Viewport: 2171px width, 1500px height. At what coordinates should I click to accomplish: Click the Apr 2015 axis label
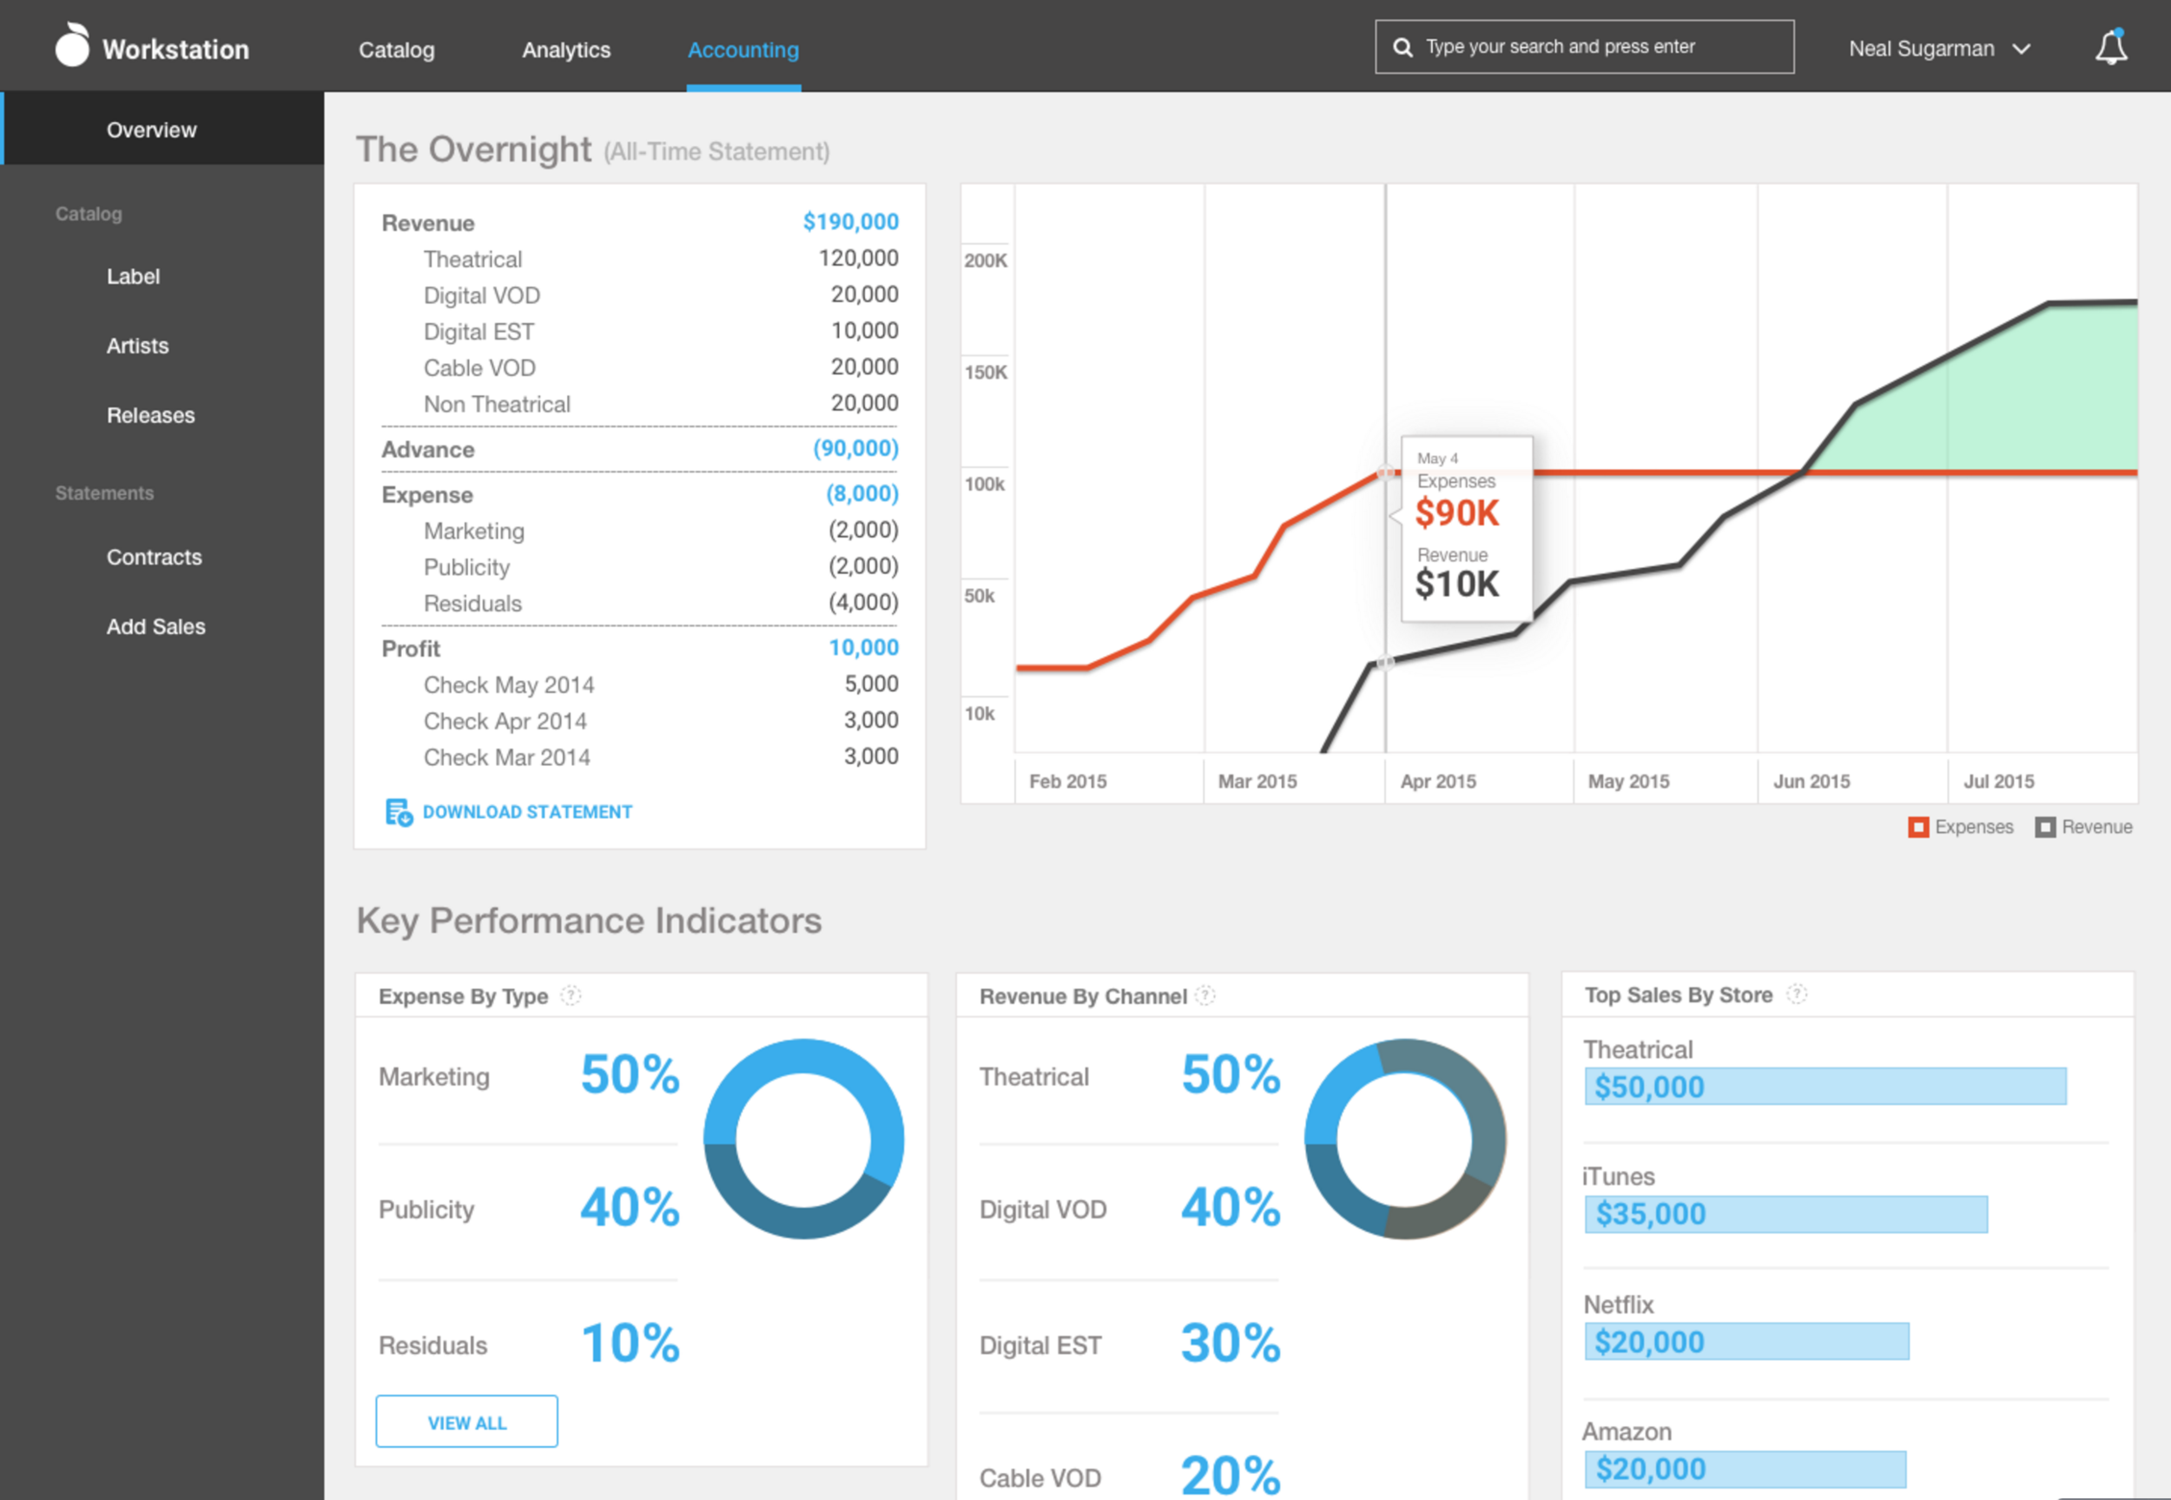pos(1438,782)
